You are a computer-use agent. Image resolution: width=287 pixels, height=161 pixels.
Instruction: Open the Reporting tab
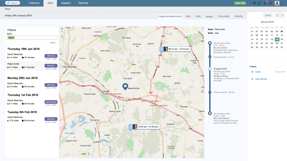(x=83, y=3)
